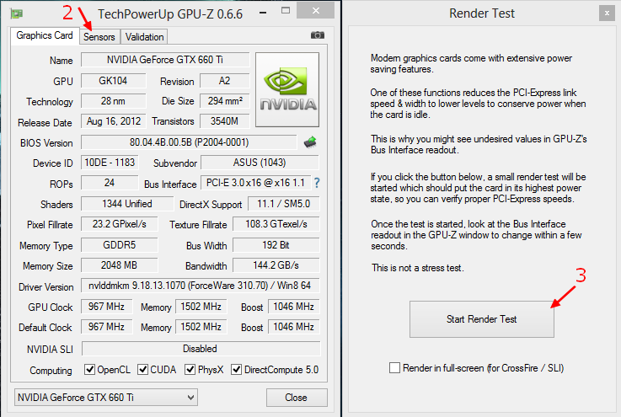
Task: Click the Release Date value Aug 16, 2012
Action: (x=113, y=121)
